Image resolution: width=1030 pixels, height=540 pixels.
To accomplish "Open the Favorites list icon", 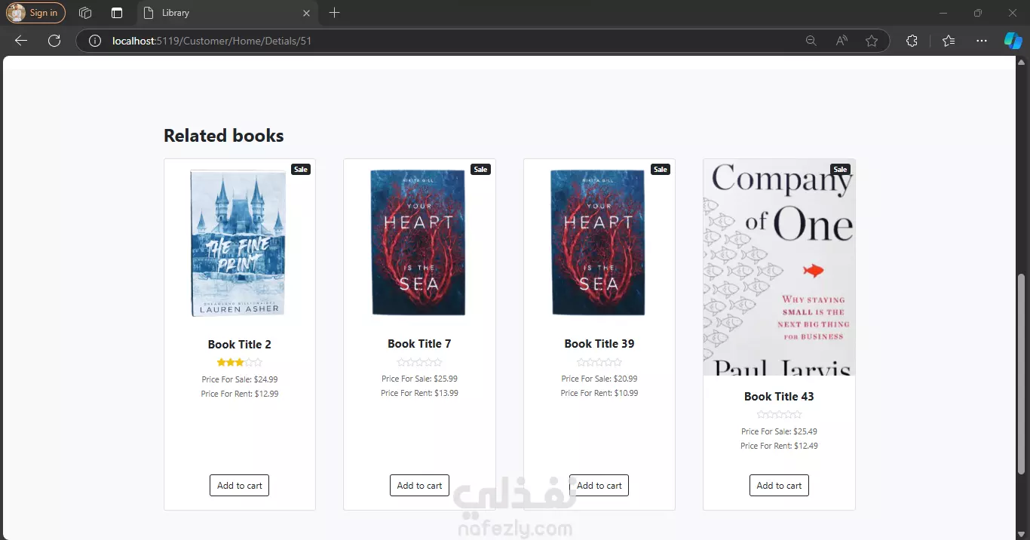I will click(949, 41).
